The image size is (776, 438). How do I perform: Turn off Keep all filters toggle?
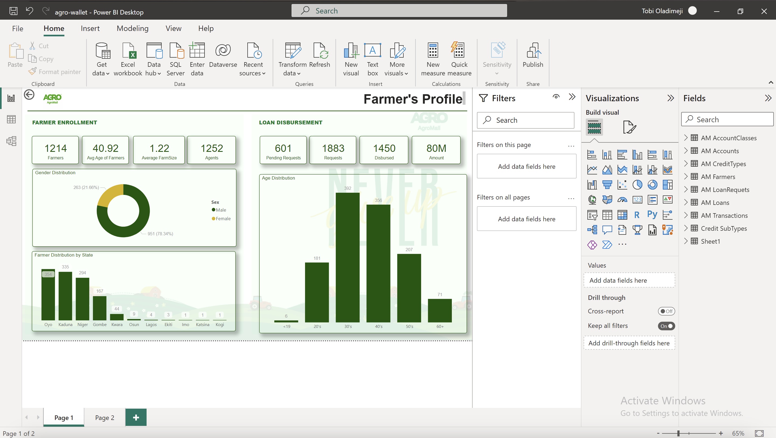[x=666, y=326]
